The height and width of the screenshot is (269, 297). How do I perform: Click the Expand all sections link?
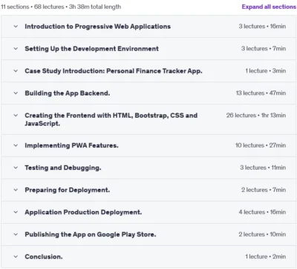pyautogui.click(x=269, y=7)
